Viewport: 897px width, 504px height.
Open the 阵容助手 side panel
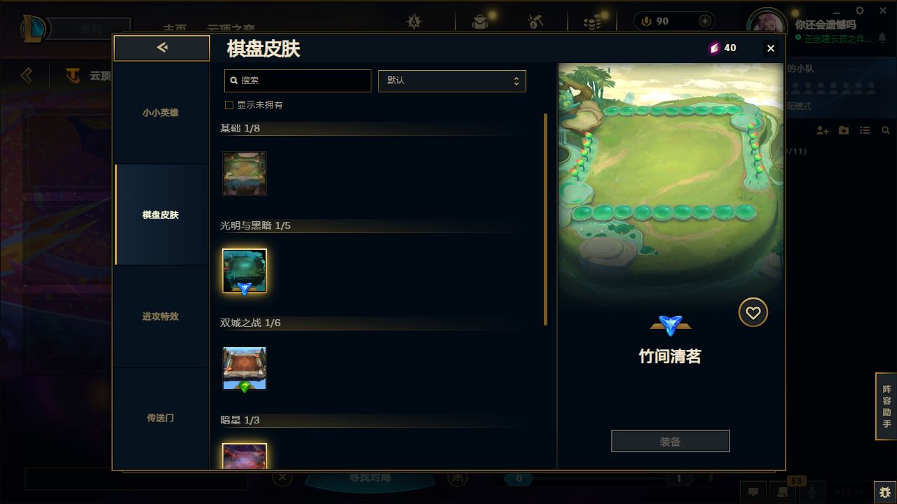(886, 406)
